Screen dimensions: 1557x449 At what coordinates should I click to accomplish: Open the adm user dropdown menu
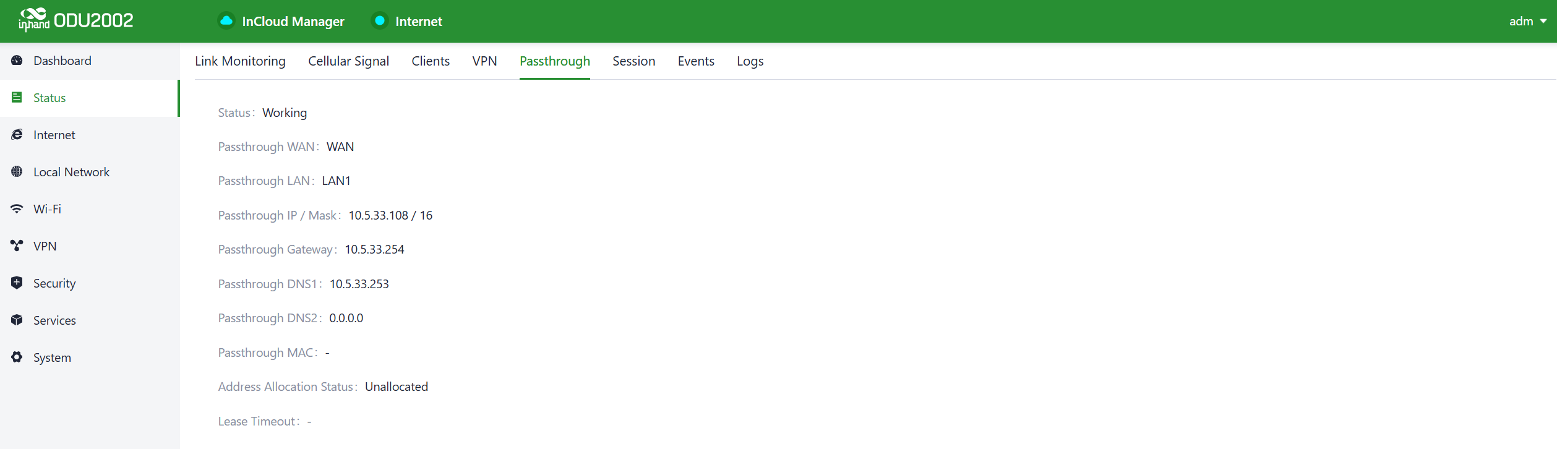(x=1527, y=21)
